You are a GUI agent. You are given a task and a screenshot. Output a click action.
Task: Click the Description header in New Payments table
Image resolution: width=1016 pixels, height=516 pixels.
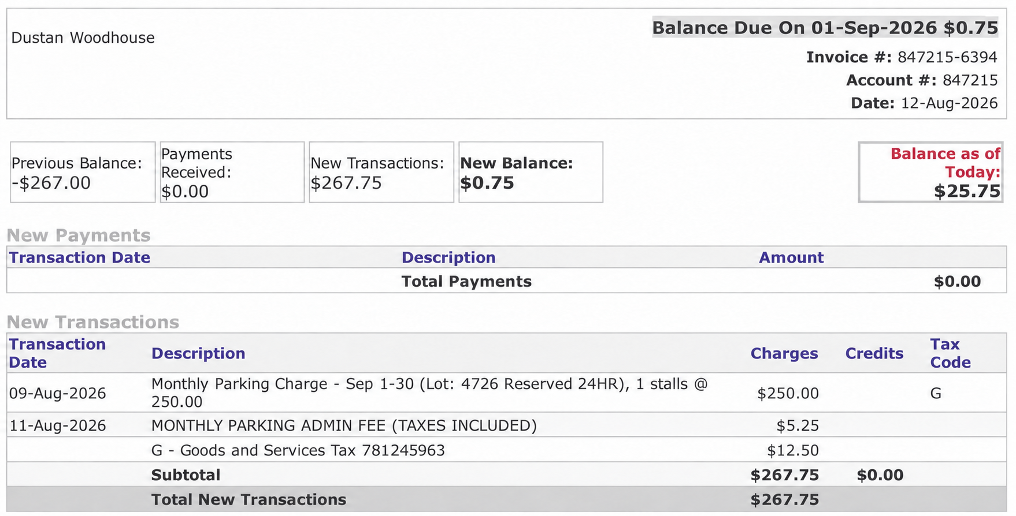448,257
